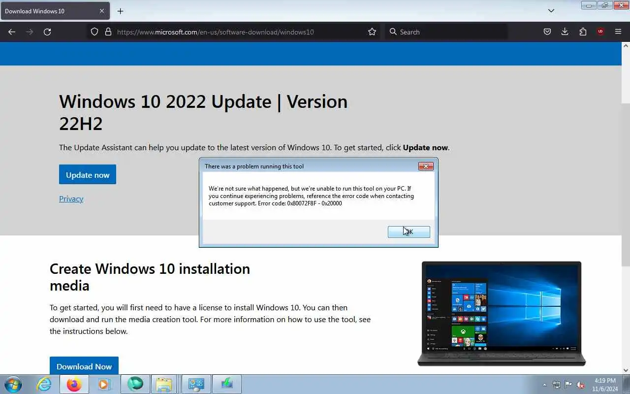Click the dialog title 'There was a problem'

254,166
